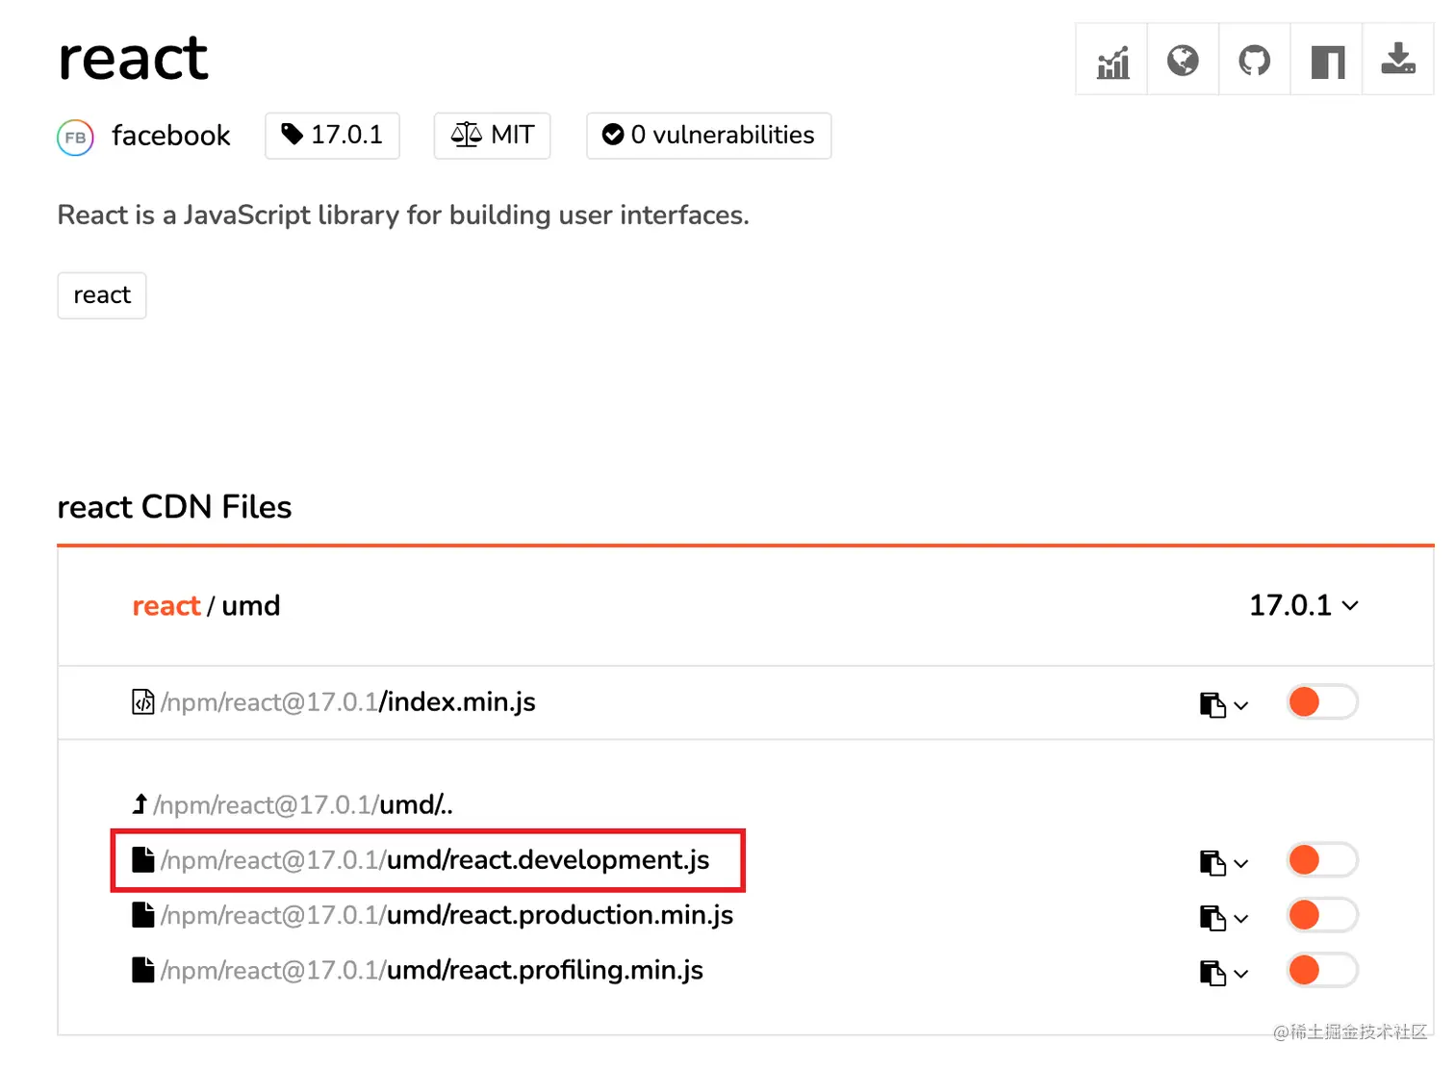
Task: Expand copy options chevron for react.profiling.min.js
Action: [x=1241, y=975]
